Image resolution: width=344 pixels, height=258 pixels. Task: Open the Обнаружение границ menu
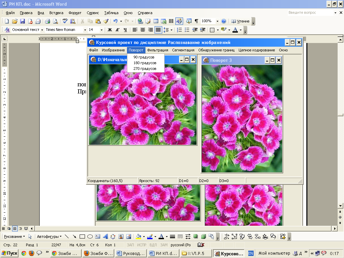click(x=216, y=50)
